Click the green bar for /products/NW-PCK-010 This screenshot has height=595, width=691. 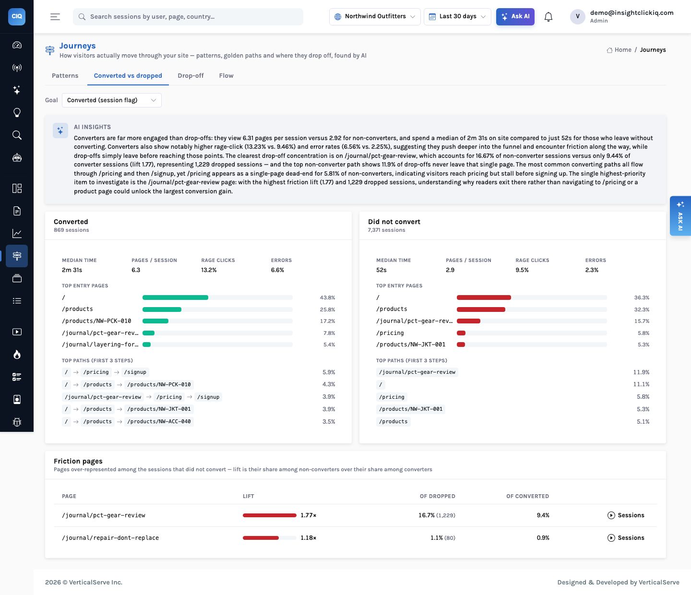tap(155, 321)
